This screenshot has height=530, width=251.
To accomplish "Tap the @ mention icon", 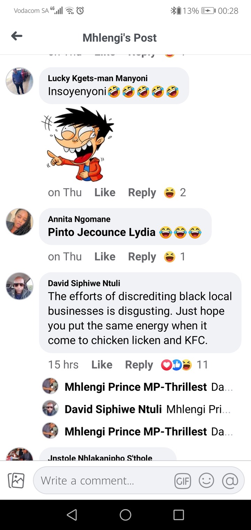I will click(x=230, y=481).
